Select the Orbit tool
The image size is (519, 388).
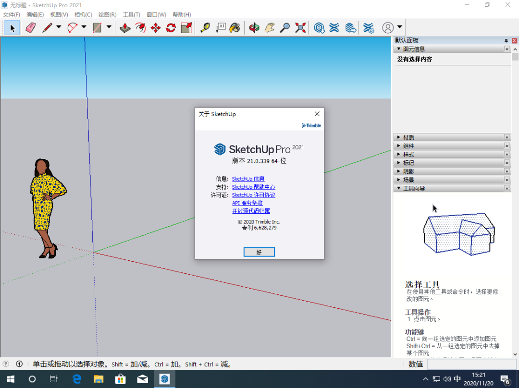pos(254,27)
